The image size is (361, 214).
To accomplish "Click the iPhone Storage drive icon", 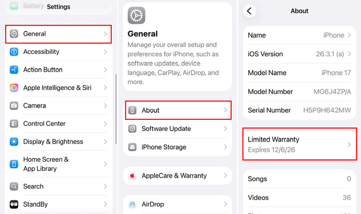I will click(x=132, y=147).
